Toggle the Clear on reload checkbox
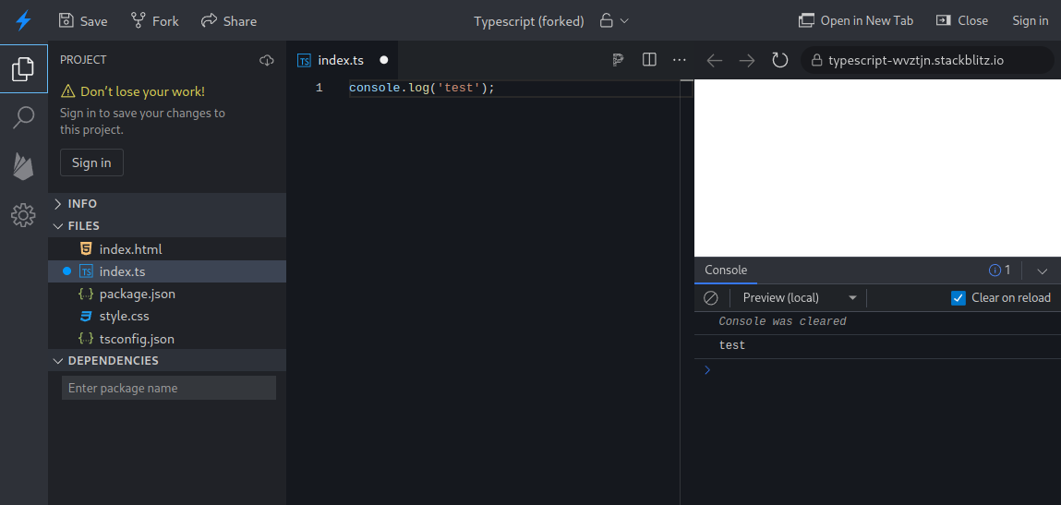The height and width of the screenshot is (505, 1061). point(959,298)
